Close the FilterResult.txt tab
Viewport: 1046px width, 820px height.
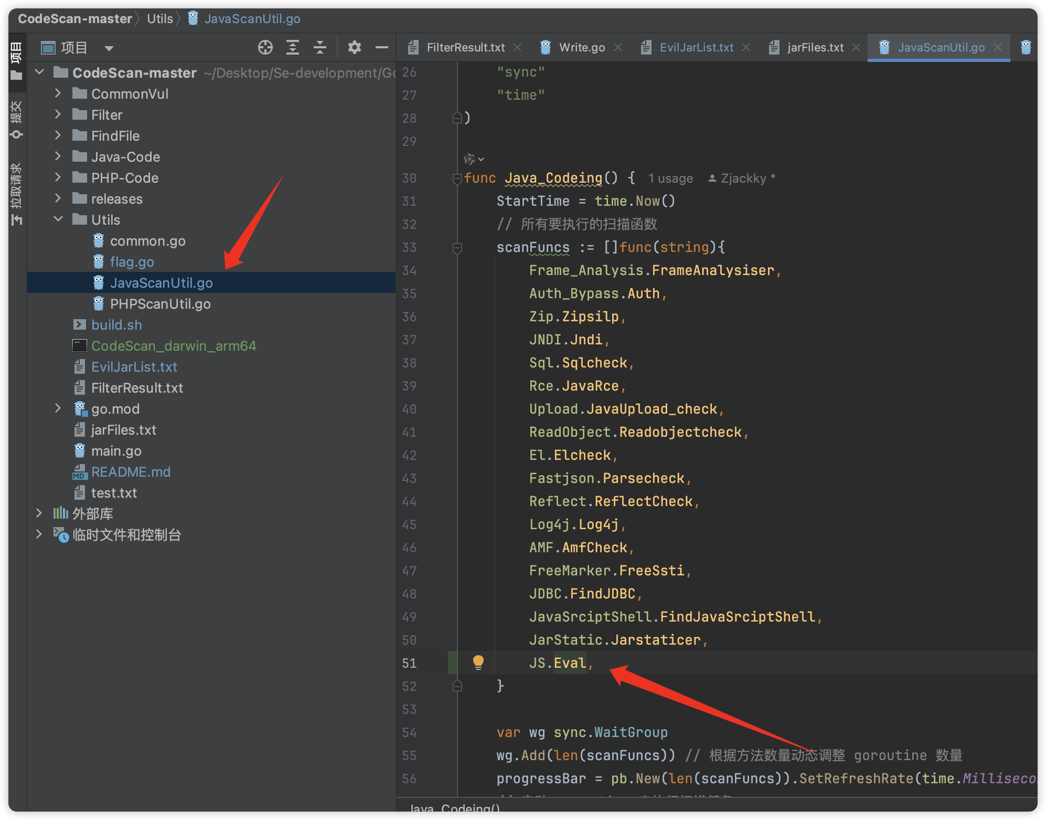tap(517, 48)
